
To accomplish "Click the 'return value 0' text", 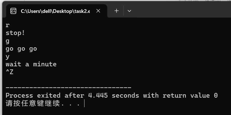I will (190, 95).
